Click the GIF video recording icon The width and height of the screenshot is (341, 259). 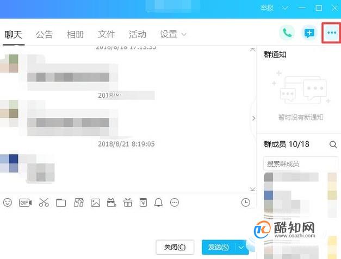click(25, 203)
